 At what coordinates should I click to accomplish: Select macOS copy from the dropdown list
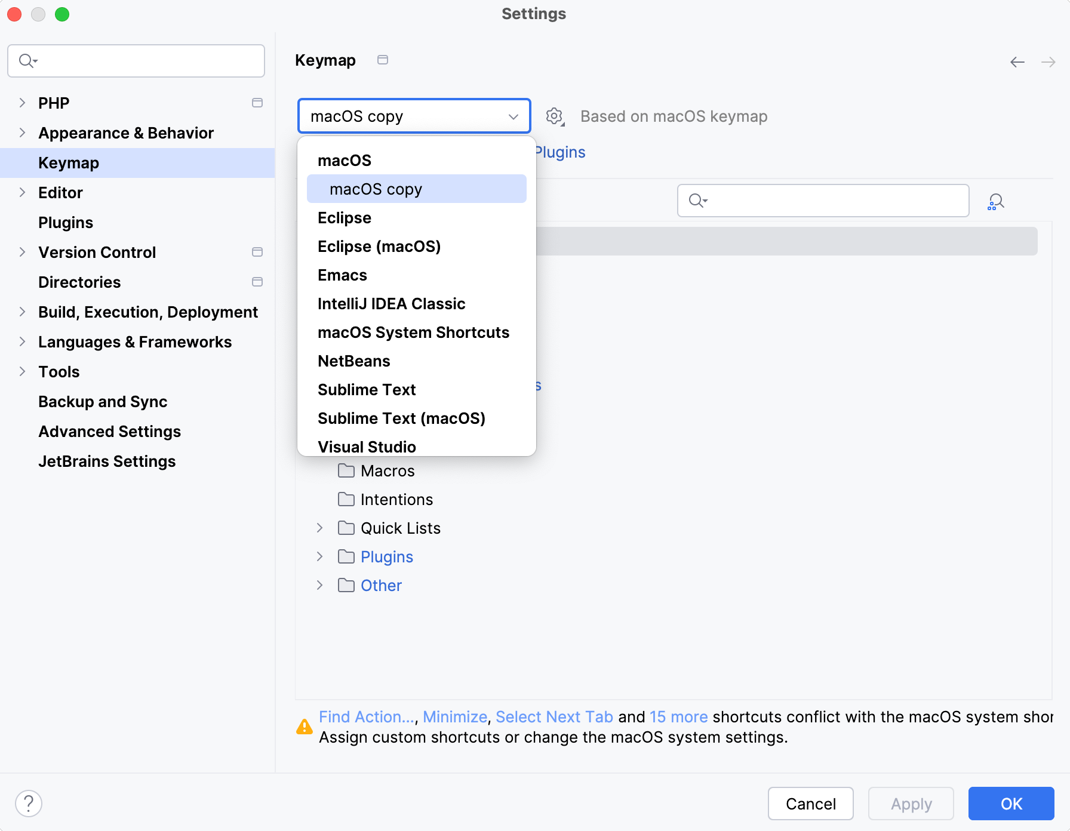pos(375,189)
